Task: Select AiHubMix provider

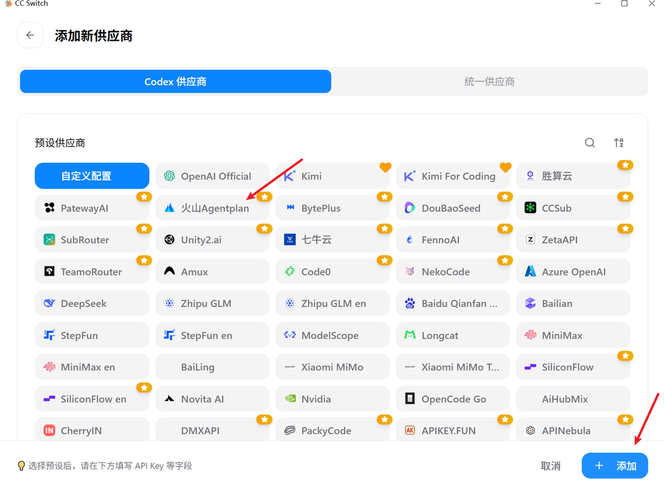Action: [573, 399]
